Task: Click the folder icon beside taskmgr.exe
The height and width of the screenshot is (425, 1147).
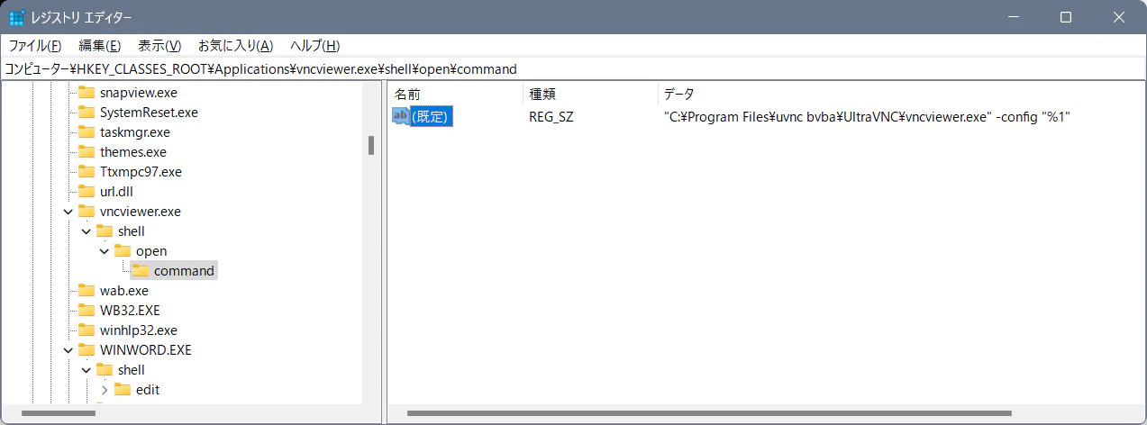Action: (86, 132)
